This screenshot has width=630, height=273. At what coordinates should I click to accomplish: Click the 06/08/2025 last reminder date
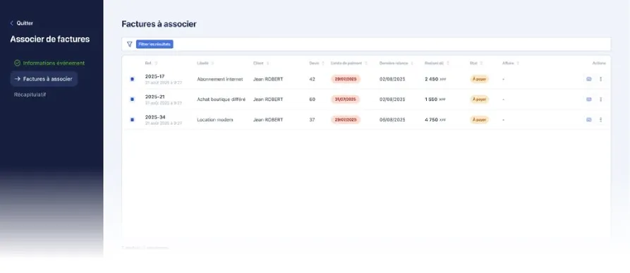(392, 120)
